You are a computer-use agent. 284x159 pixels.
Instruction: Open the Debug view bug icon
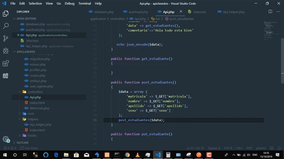tap(6, 51)
